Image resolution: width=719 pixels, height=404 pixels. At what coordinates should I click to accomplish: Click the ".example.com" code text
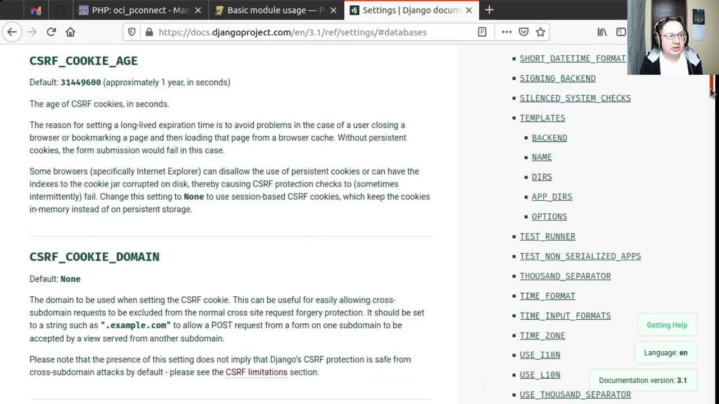(135, 325)
